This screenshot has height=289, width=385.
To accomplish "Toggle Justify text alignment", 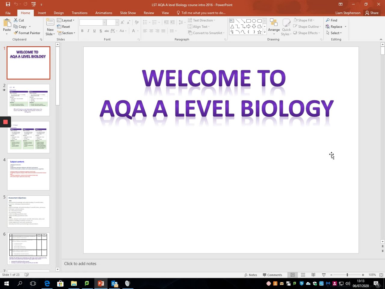I will pyautogui.click(x=163, y=31).
